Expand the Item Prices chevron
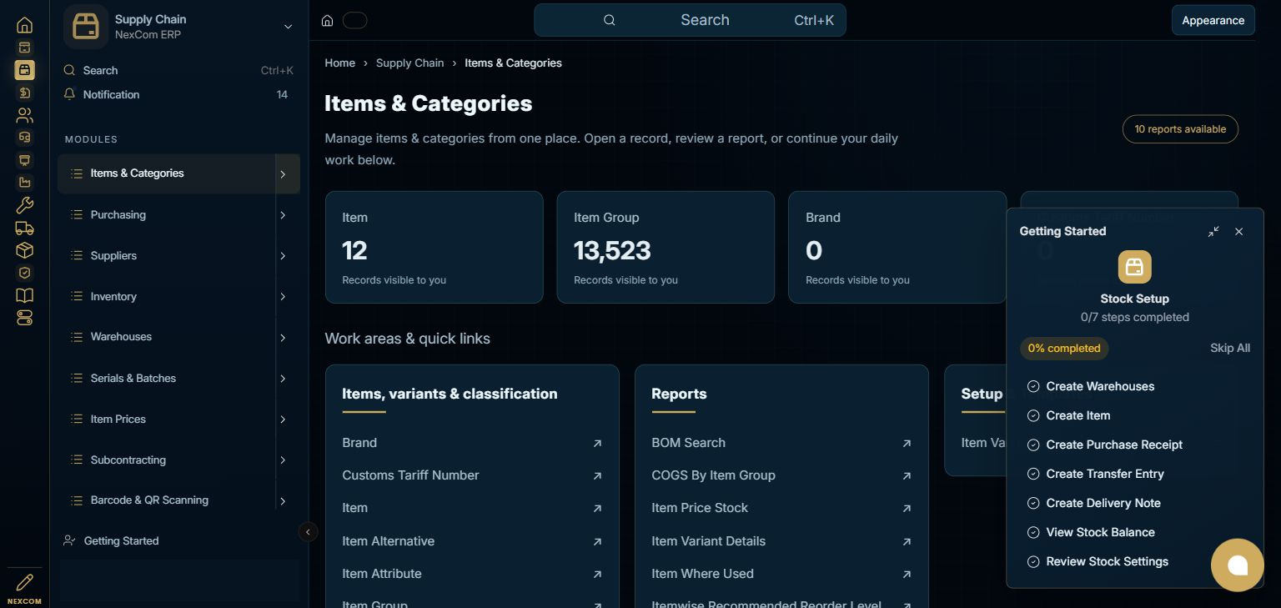This screenshot has height=608, width=1281. click(283, 420)
